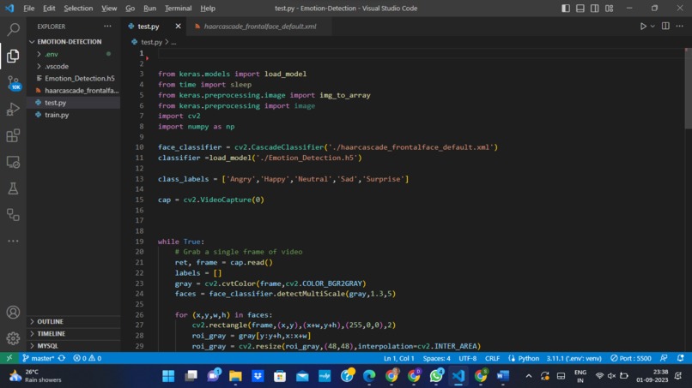Open Explorer views and more actions ellipsis
The width and height of the screenshot is (692, 388).
(107, 27)
